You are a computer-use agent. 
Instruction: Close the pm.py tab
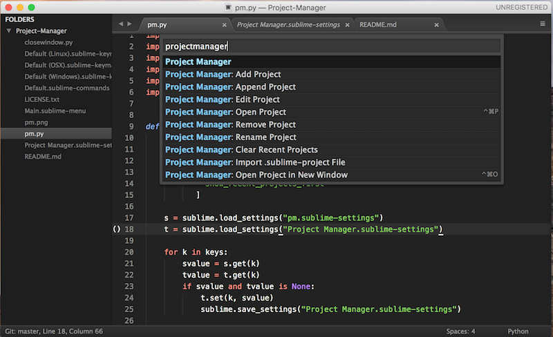224,25
